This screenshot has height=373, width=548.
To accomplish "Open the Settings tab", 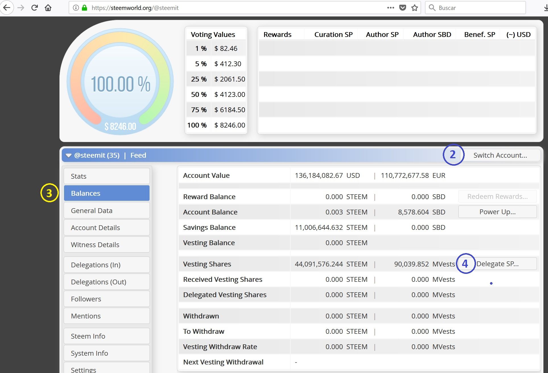I will point(107,368).
